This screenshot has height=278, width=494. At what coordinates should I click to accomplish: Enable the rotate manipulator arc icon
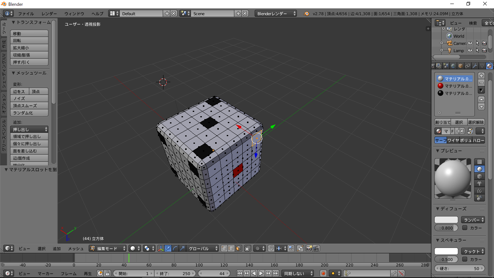175,249
